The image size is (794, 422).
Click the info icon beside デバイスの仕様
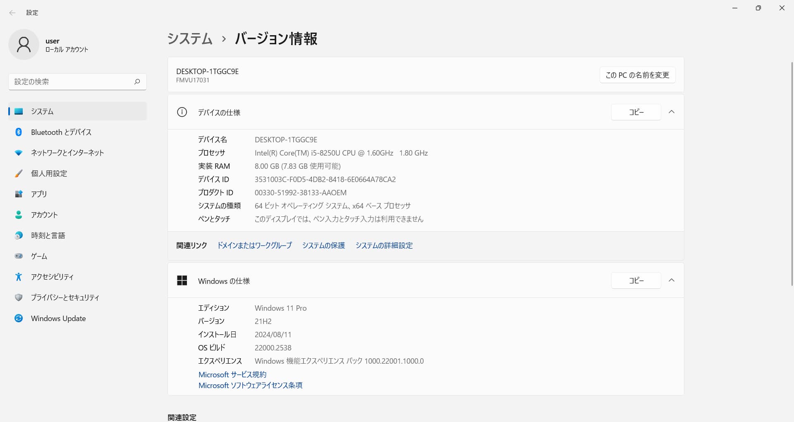point(182,112)
